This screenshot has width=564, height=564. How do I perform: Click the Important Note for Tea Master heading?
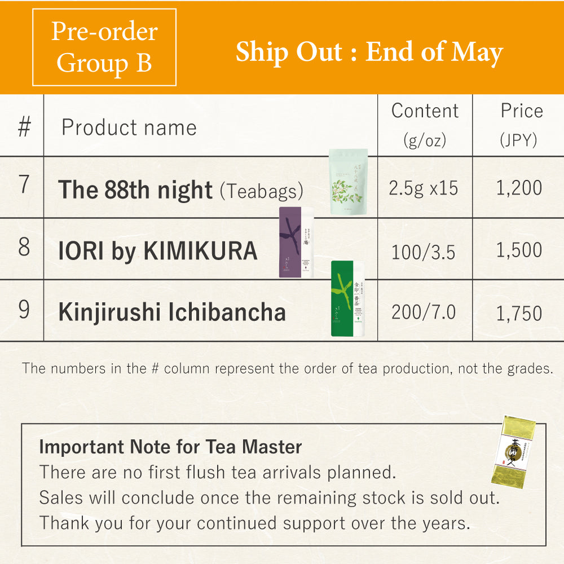coord(170,447)
